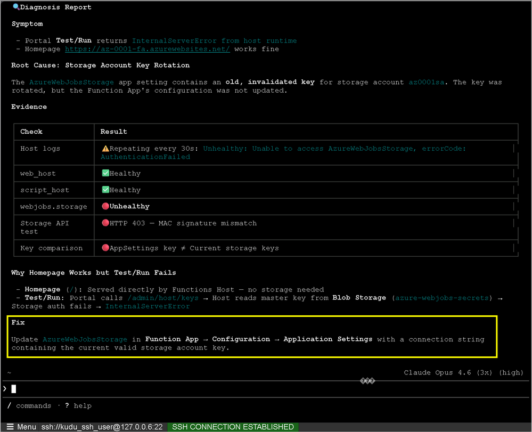The image size is (532, 432).
Task: Click the red circle icon beside AppSettings key
Action: 105,248
